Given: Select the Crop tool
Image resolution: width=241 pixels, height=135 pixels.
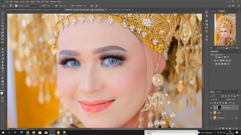Looking at the screenshot, I should point(3,26).
